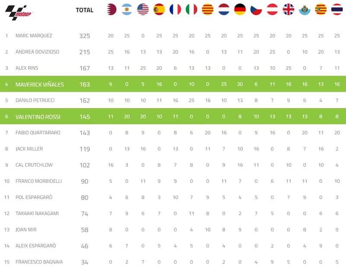Click the Spain flag icon
The width and height of the screenshot is (346, 269).
(159, 10)
